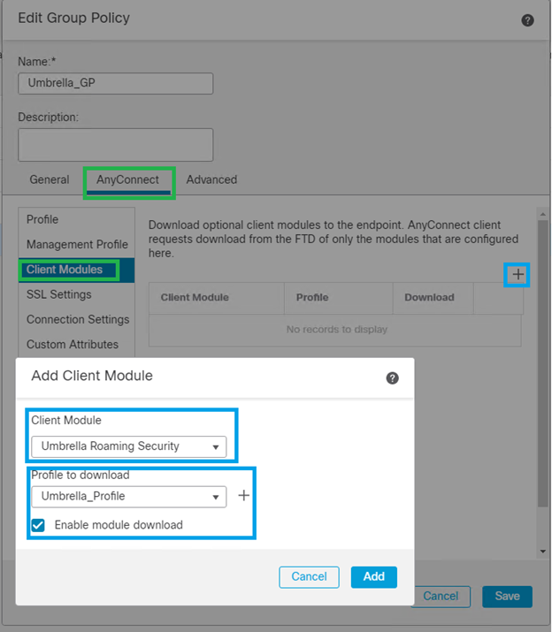The width and height of the screenshot is (552, 632).
Task: Click the Description text area
Action: [x=115, y=145]
